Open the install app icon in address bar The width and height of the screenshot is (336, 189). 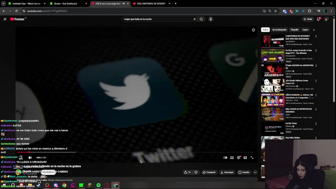pyautogui.click(x=264, y=11)
